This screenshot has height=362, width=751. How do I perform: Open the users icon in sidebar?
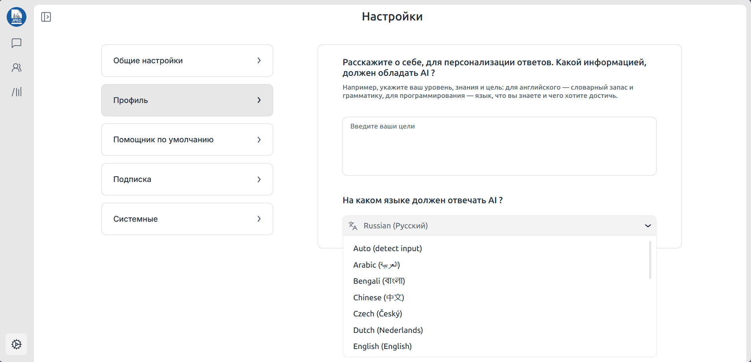click(x=17, y=68)
